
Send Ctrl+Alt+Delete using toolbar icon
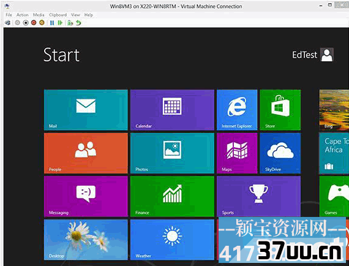tap(8, 23)
